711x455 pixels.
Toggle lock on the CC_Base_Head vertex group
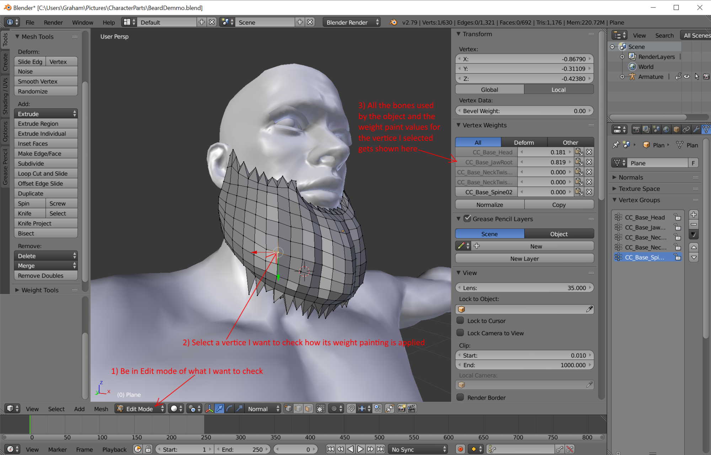click(677, 217)
